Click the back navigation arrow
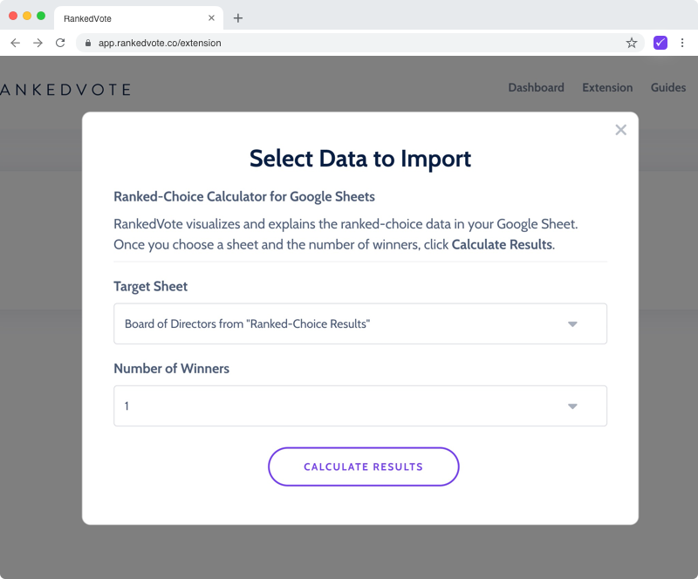Screen dimensions: 698x579 [15, 42]
